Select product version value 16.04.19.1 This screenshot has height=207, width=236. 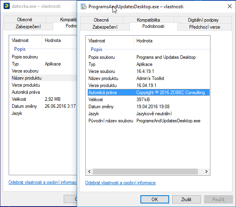[146, 85]
